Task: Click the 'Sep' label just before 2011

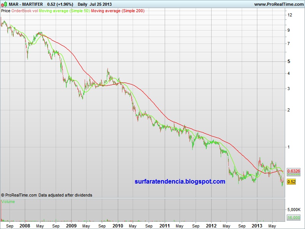Action: point(149,226)
